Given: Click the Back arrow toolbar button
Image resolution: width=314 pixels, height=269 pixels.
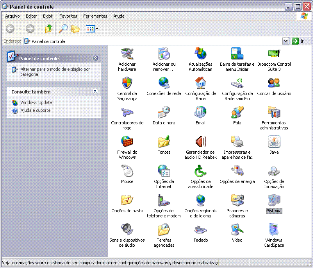Looking at the screenshot, I should click(x=10, y=29).
